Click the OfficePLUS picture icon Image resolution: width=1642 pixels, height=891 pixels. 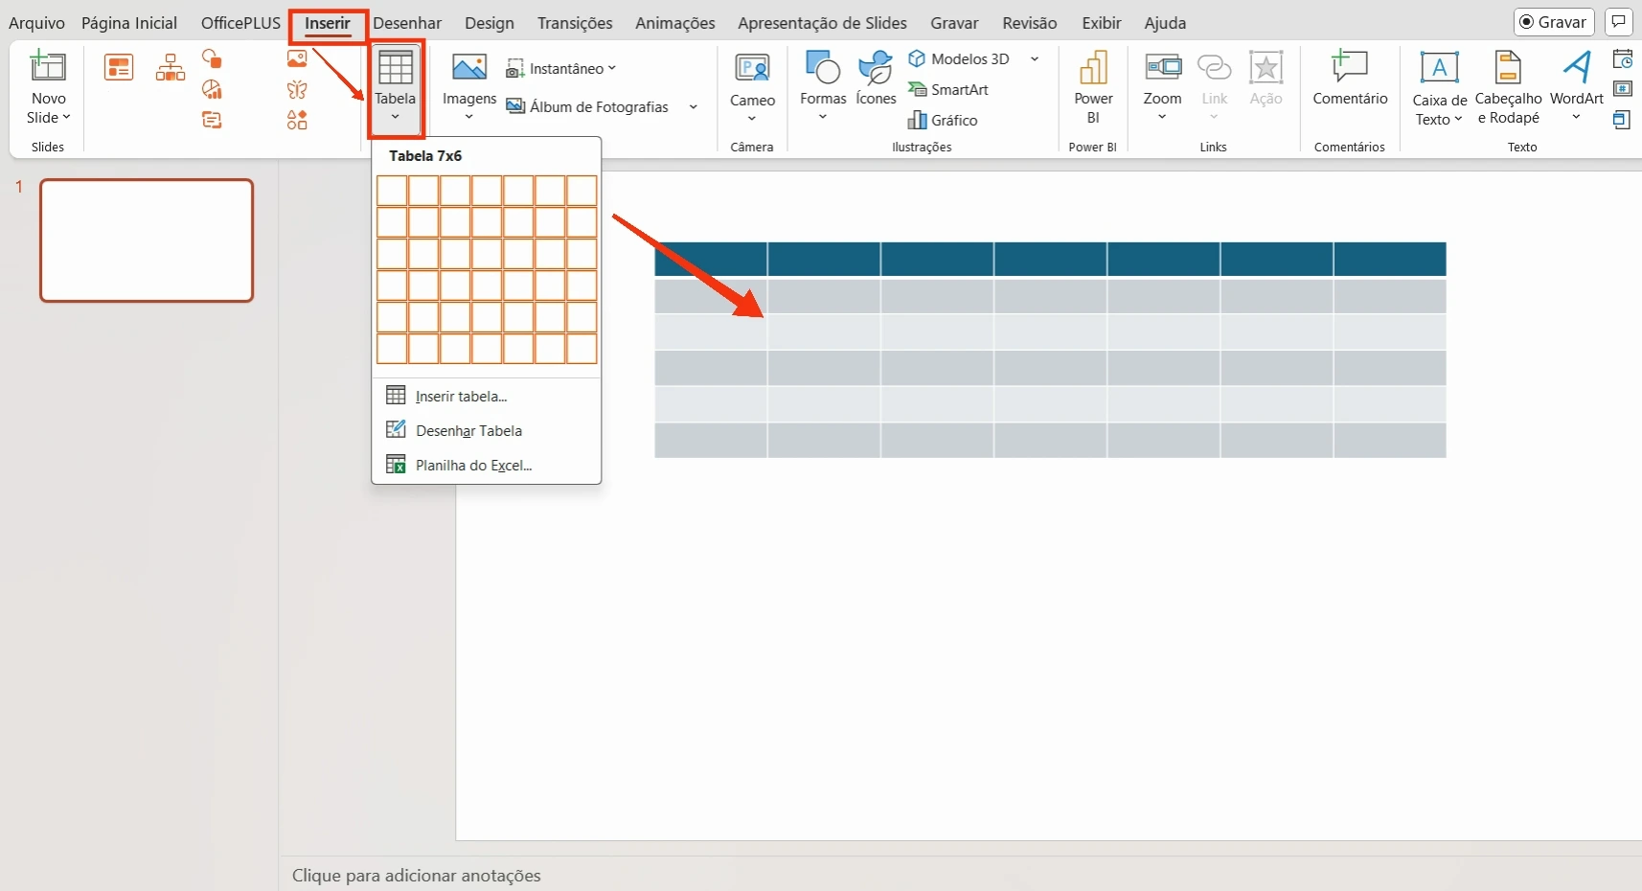(x=297, y=59)
